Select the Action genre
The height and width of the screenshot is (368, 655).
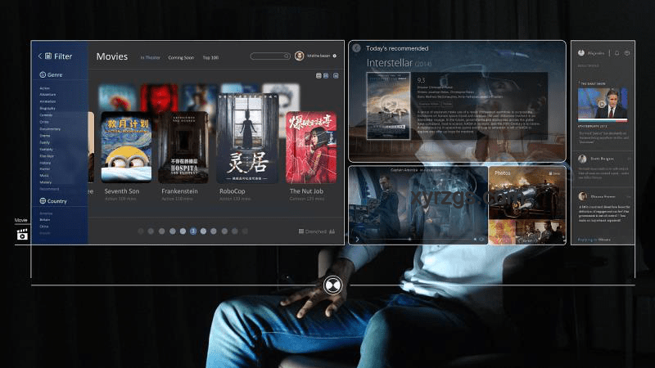tap(45, 88)
